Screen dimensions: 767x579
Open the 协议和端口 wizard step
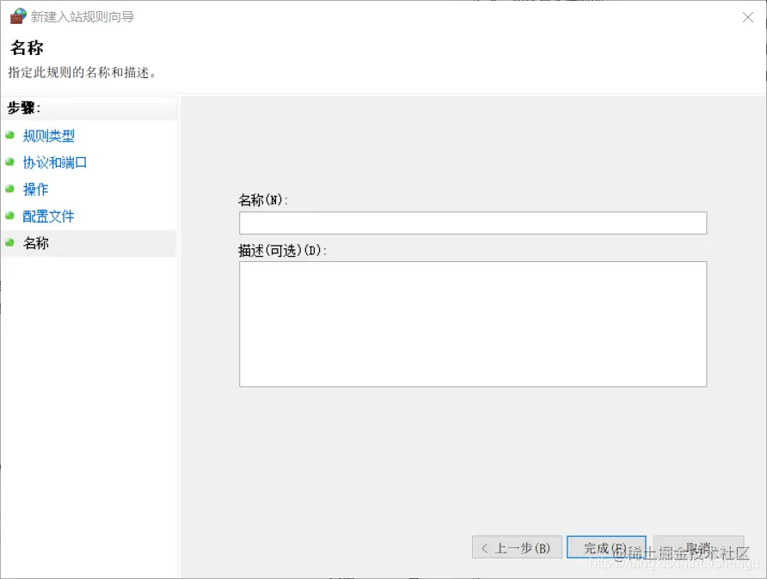click(54, 162)
